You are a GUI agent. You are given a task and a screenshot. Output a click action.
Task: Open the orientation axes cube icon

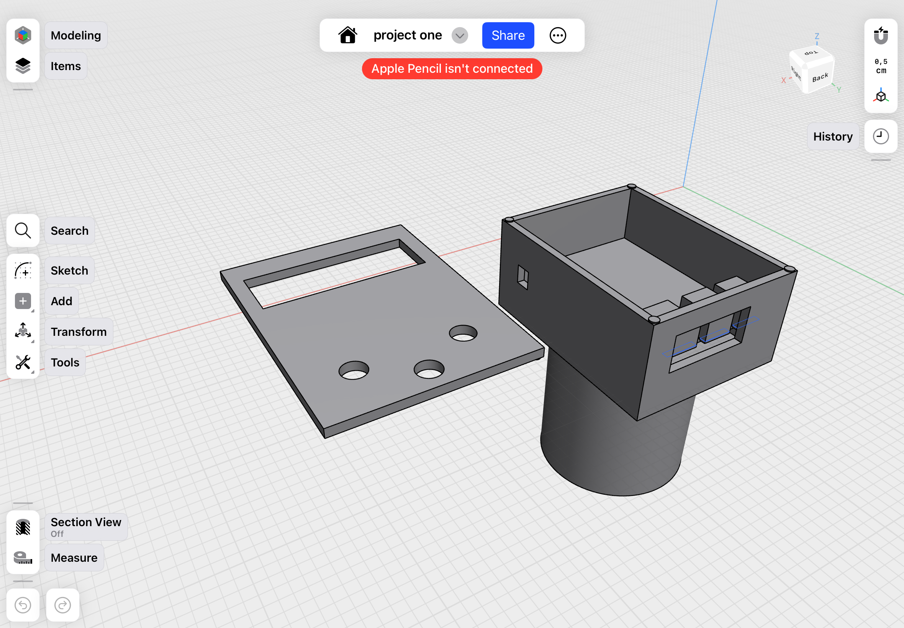tap(881, 96)
